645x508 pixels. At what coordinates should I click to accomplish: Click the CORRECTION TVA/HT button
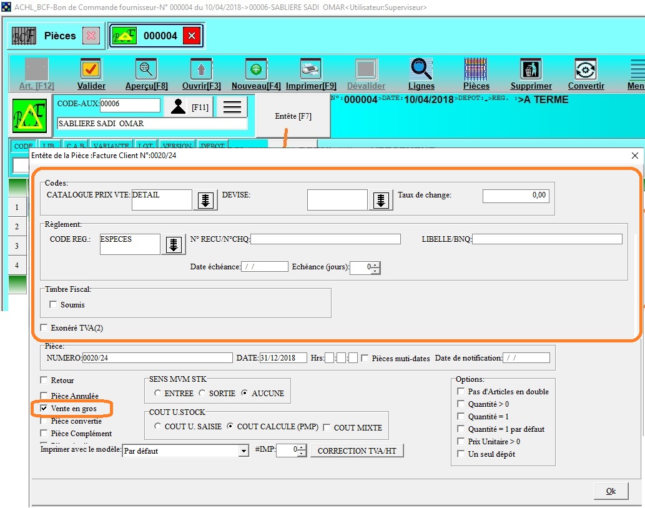tap(357, 451)
